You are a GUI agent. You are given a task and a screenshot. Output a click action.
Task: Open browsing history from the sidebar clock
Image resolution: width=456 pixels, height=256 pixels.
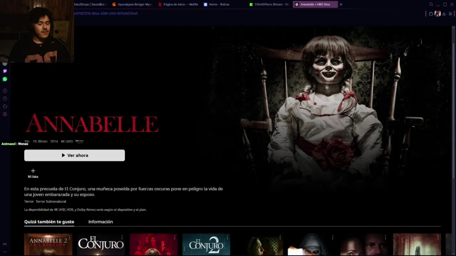coord(5,98)
